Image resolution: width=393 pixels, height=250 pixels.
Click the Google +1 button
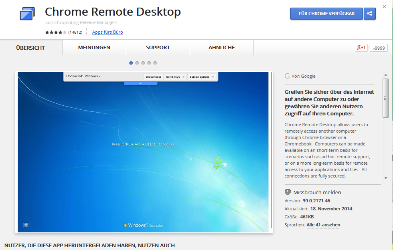point(361,48)
